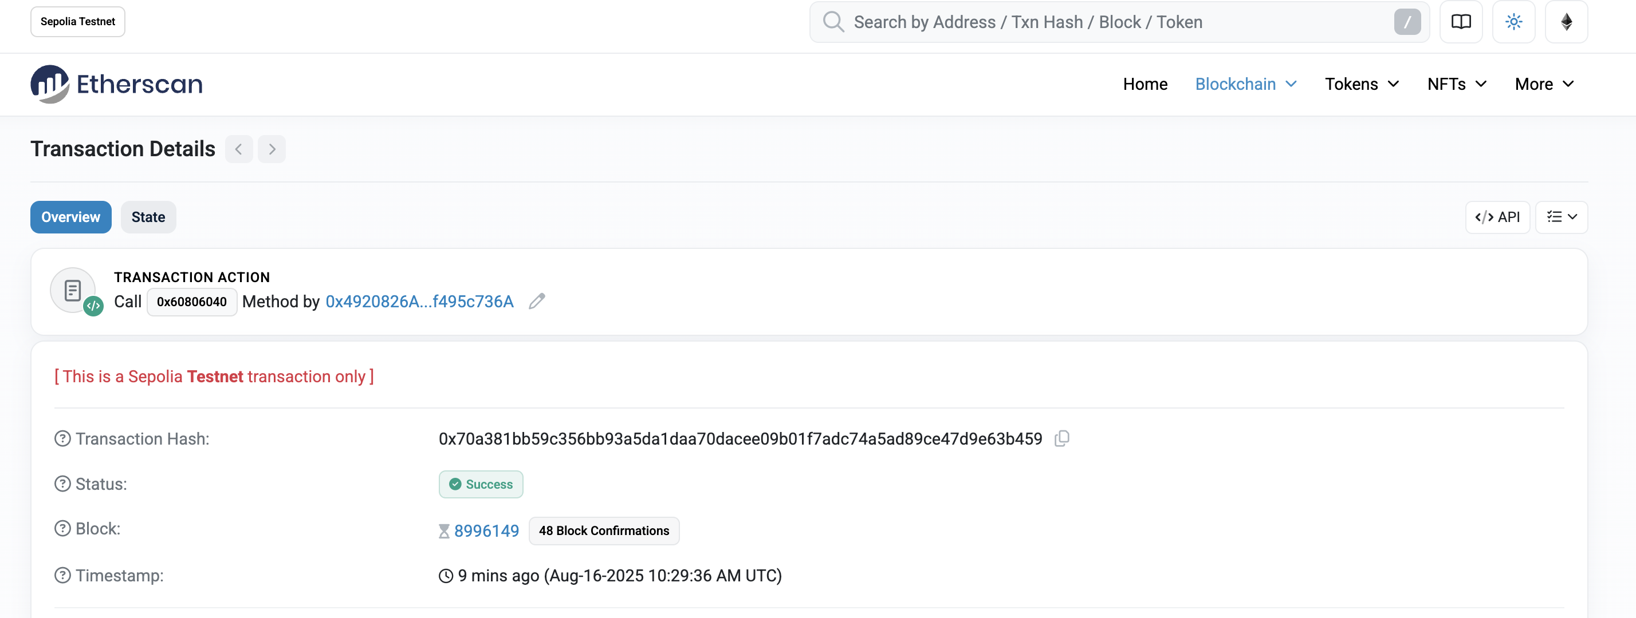1636x618 pixels.
Task: Open the NFTs dropdown menu
Action: coord(1456,84)
